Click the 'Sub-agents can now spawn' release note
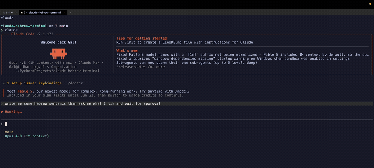Viewport: 374px width, 168px height. 187,63
